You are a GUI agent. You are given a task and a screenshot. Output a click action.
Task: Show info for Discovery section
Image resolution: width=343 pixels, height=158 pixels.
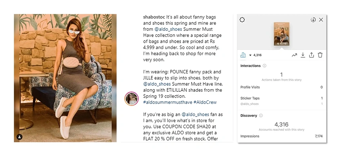(261, 116)
